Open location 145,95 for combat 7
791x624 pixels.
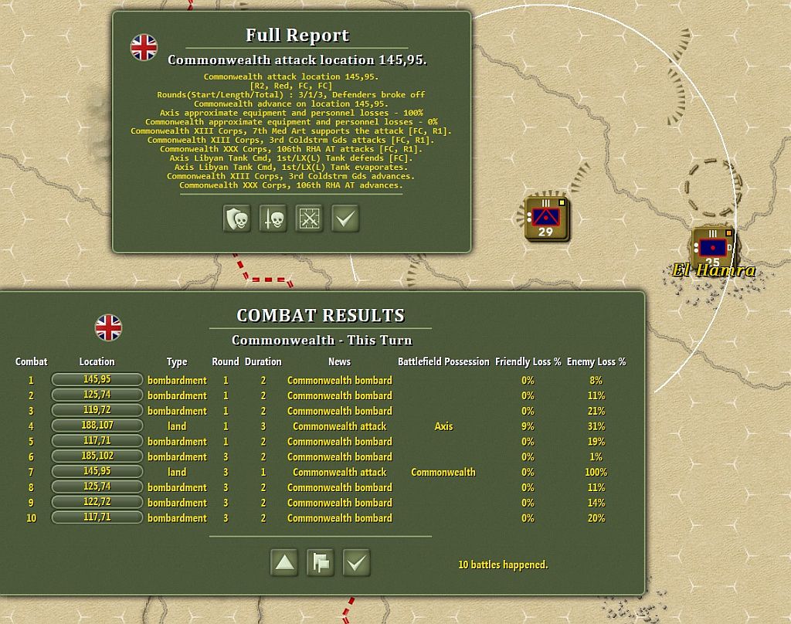pos(97,471)
